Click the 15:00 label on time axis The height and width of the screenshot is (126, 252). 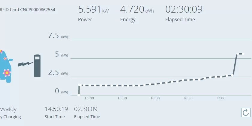pos(89,98)
